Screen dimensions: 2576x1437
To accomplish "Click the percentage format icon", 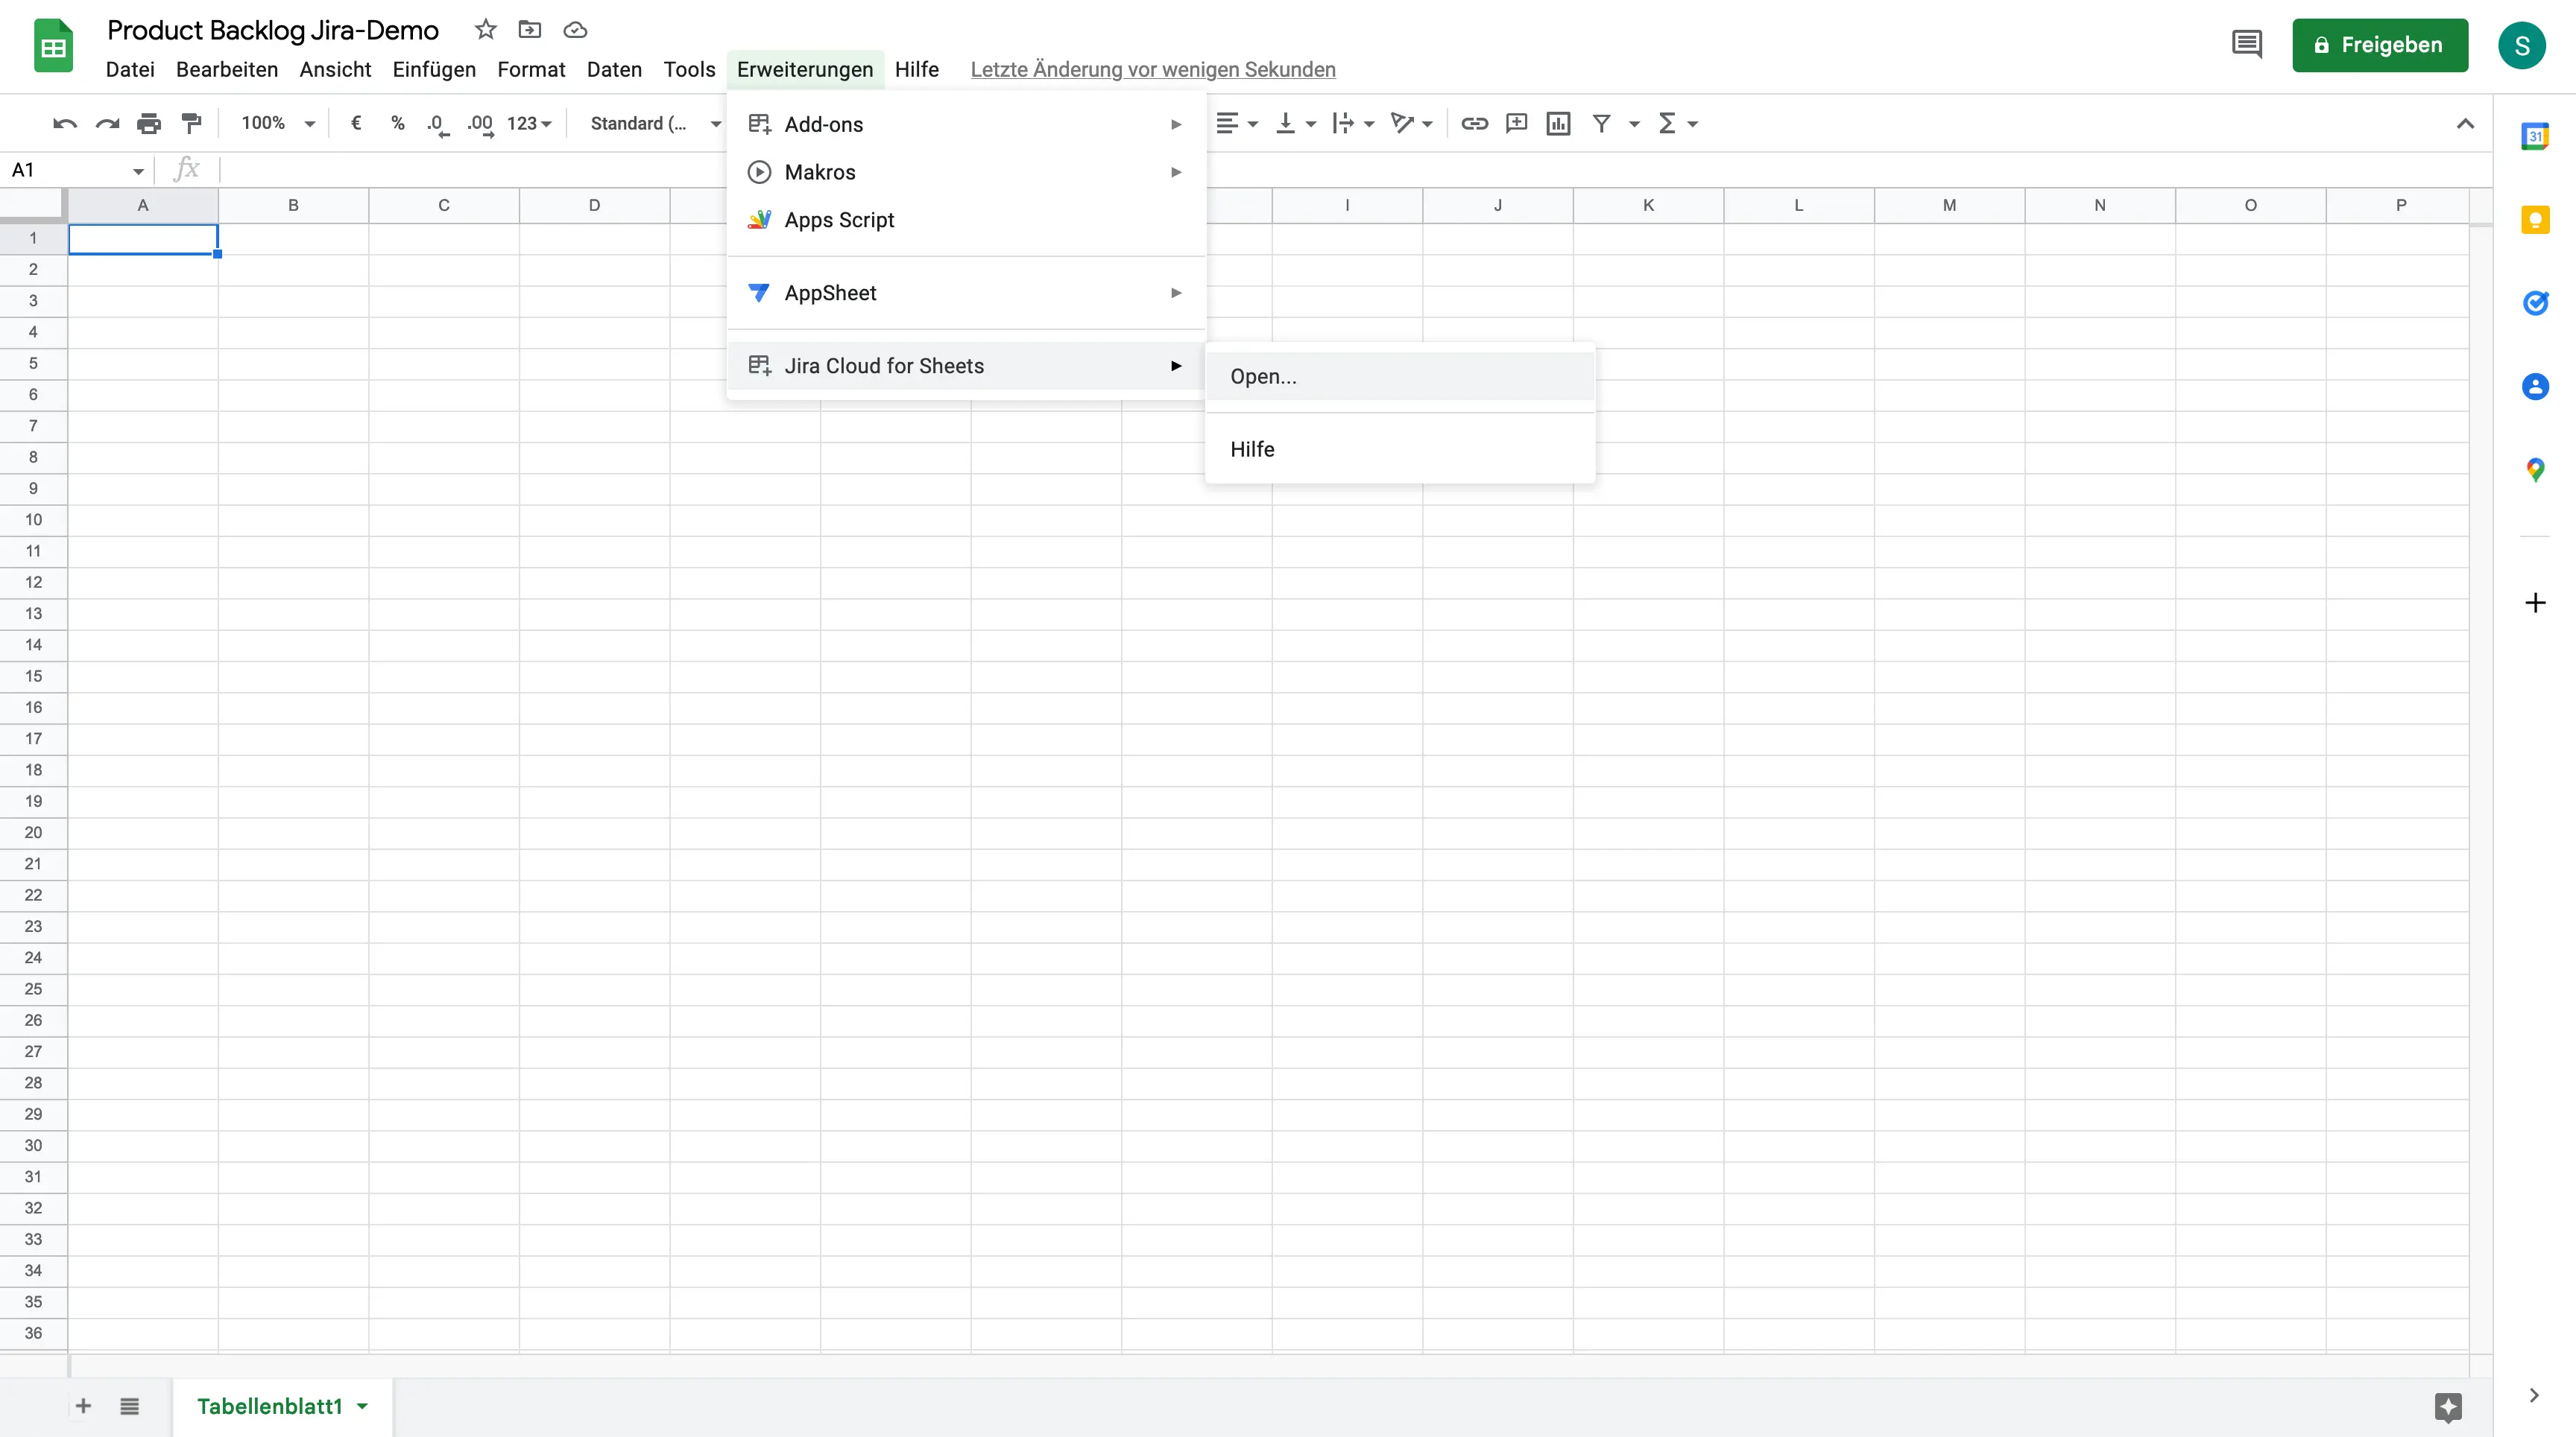I will pyautogui.click(x=398, y=122).
